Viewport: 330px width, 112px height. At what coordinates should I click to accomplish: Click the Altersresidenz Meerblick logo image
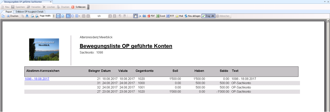pyautogui.click(x=44, y=50)
